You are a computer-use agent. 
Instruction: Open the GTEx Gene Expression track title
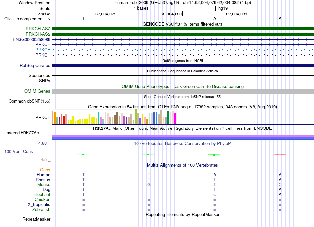pyautogui.click(x=182, y=107)
